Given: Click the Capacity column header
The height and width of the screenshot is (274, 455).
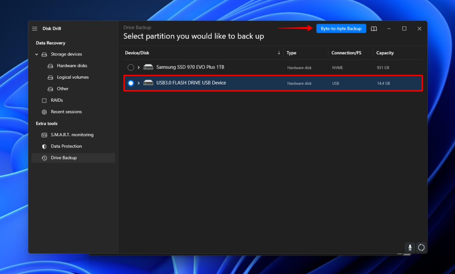Looking at the screenshot, I should [385, 53].
